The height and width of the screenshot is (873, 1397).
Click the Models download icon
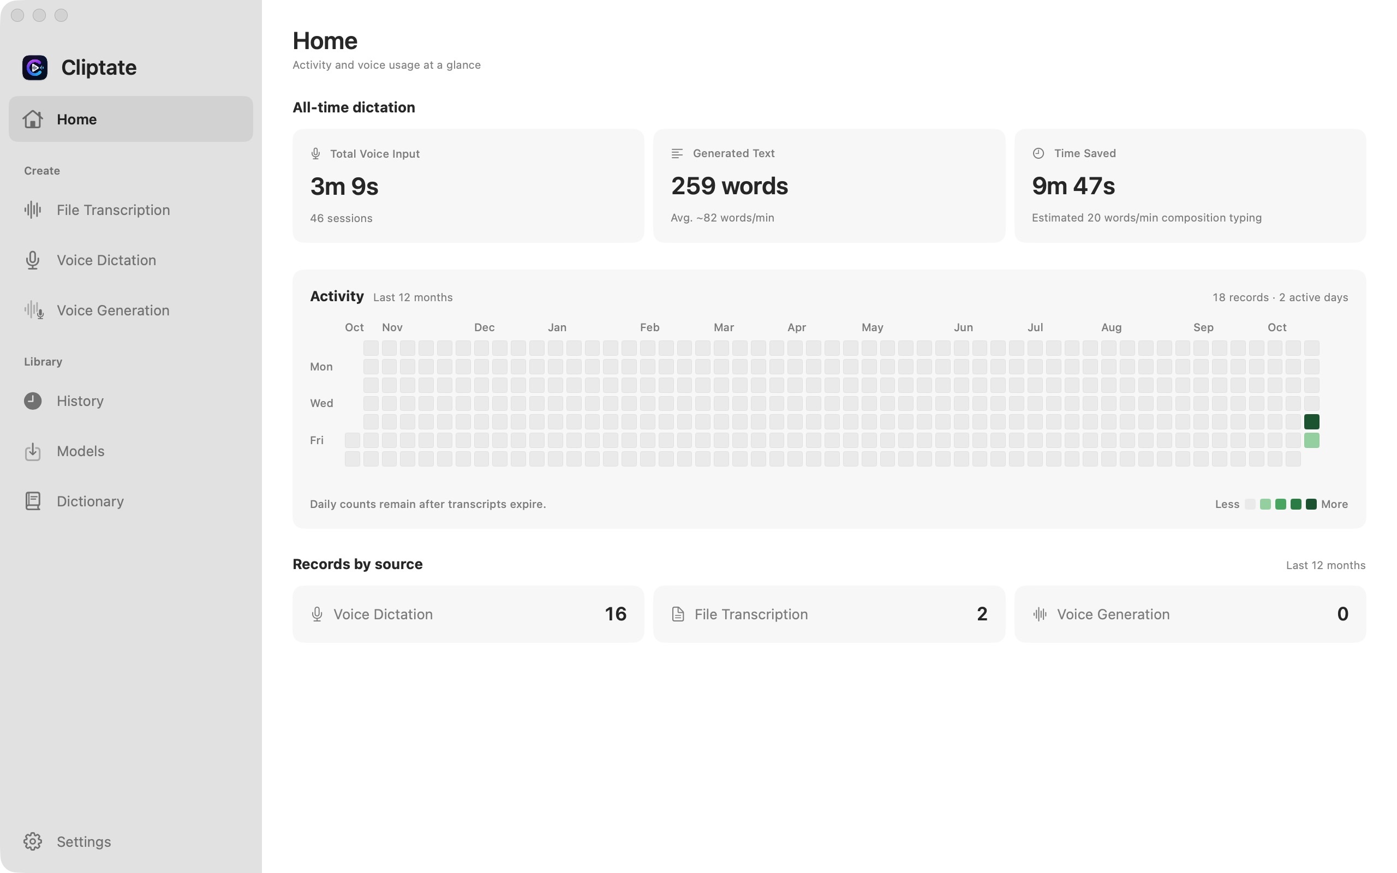33,451
